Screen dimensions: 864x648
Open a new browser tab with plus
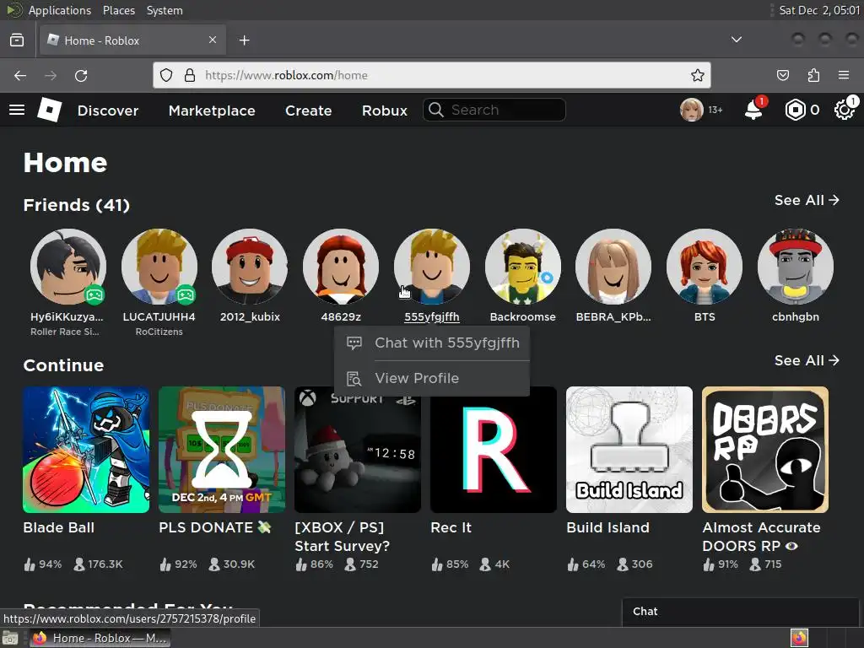coord(244,40)
